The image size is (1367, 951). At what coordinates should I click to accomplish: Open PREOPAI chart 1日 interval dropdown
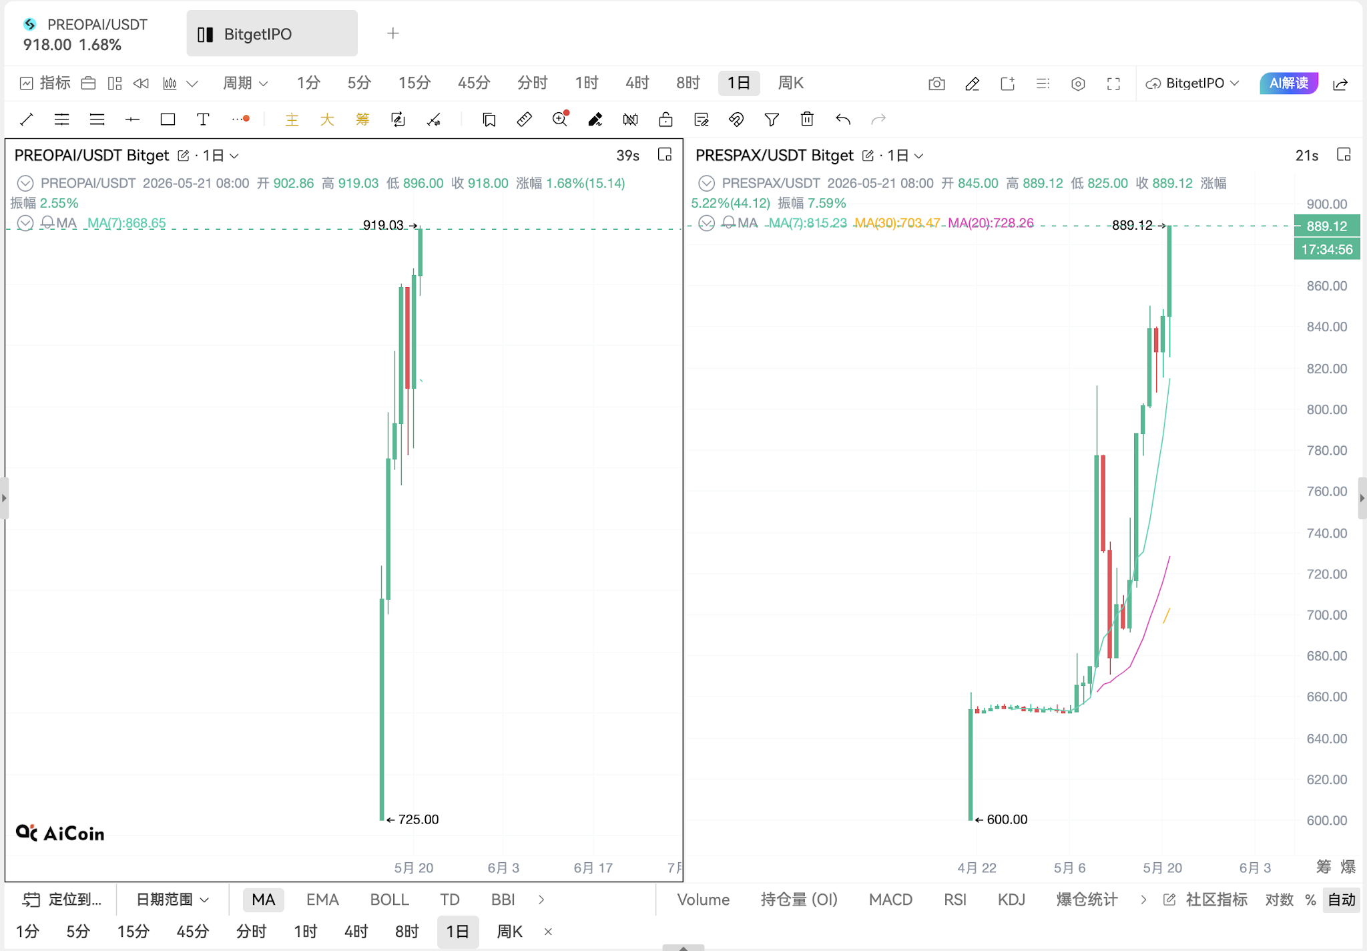point(221,156)
